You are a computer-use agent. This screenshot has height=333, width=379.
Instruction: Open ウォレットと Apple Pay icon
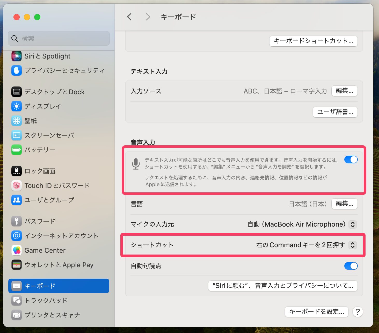tap(17, 265)
